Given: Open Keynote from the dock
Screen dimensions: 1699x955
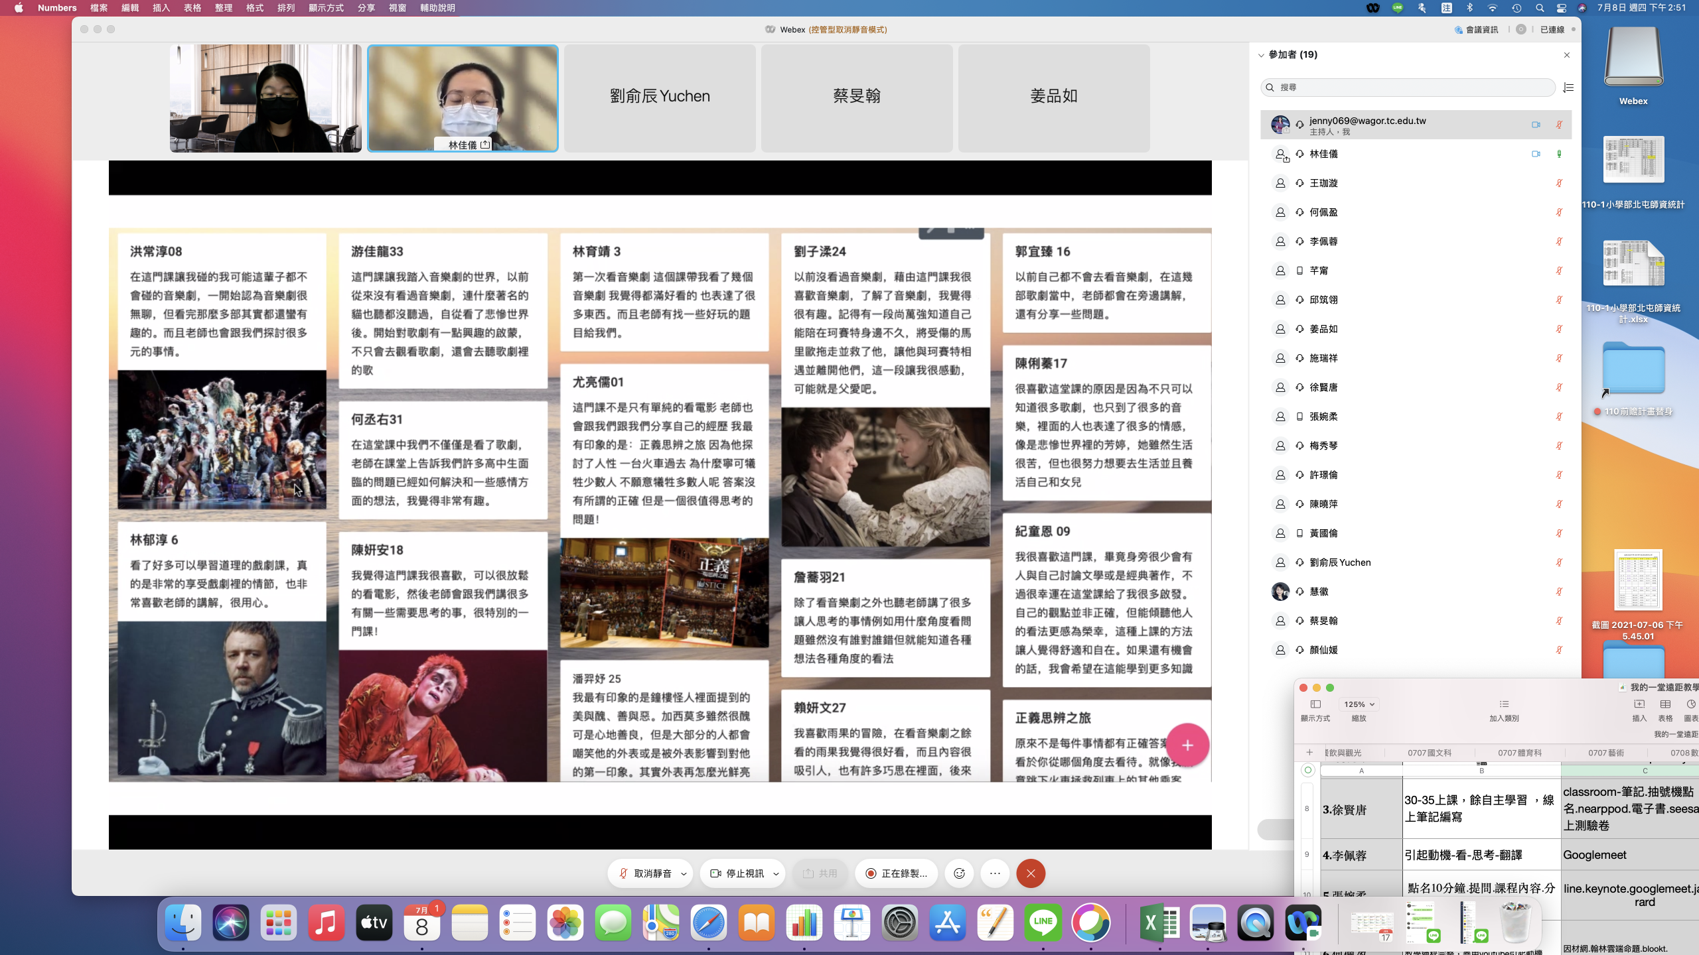Looking at the screenshot, I should click(x=851, y=923).
